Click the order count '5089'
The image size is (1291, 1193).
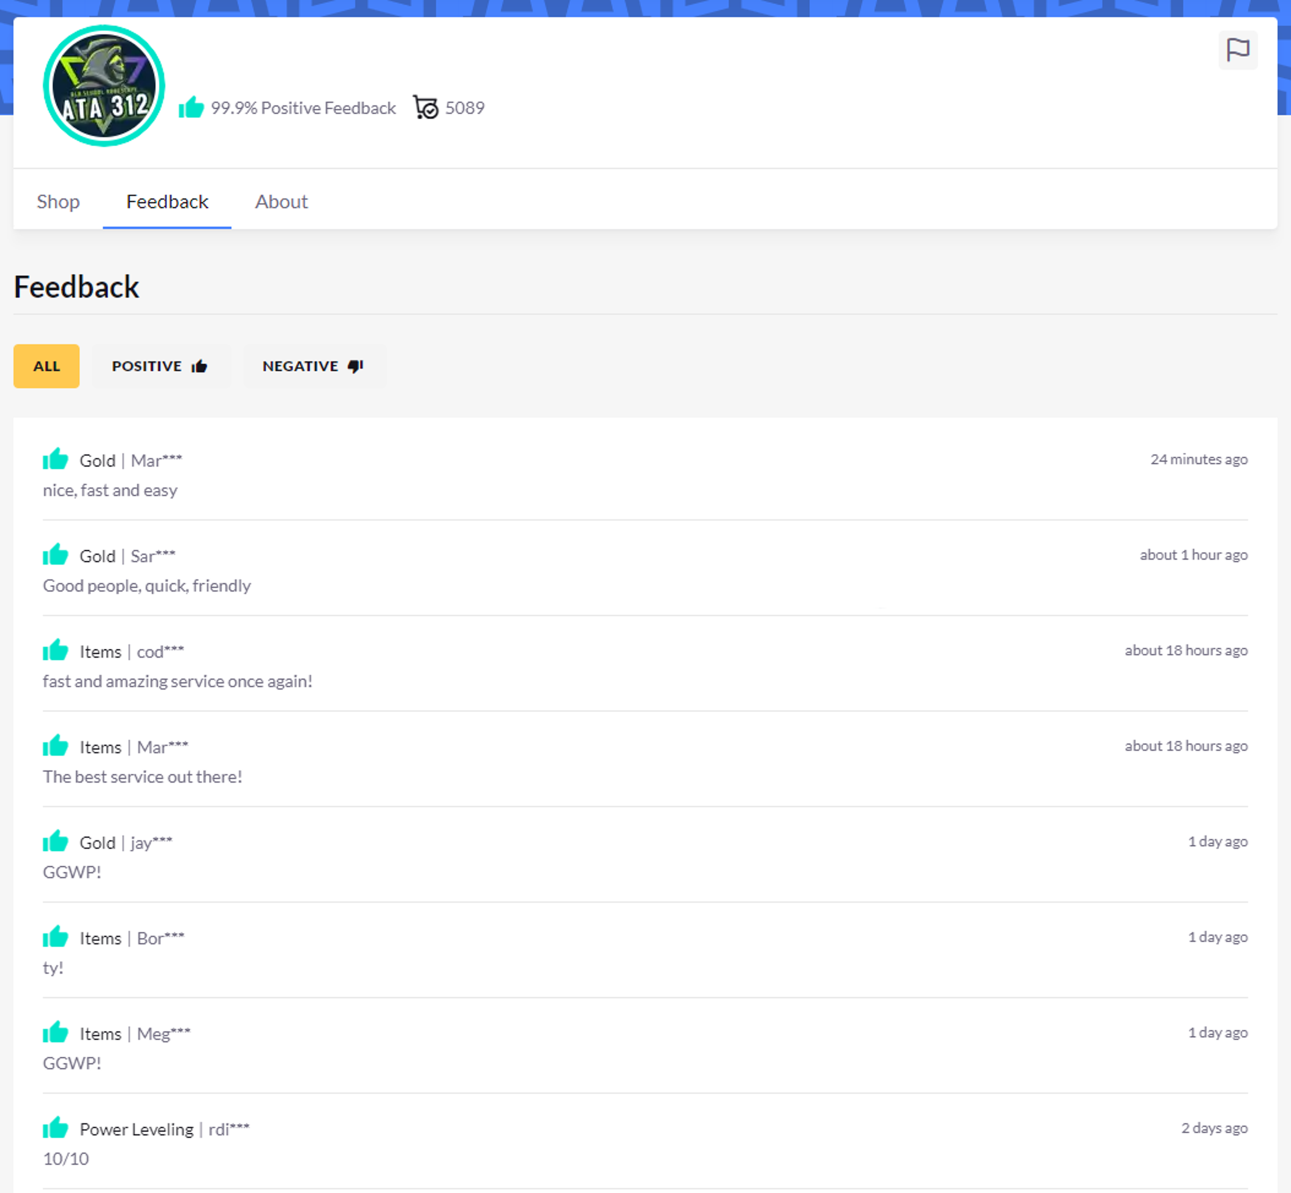coord(465,108)
